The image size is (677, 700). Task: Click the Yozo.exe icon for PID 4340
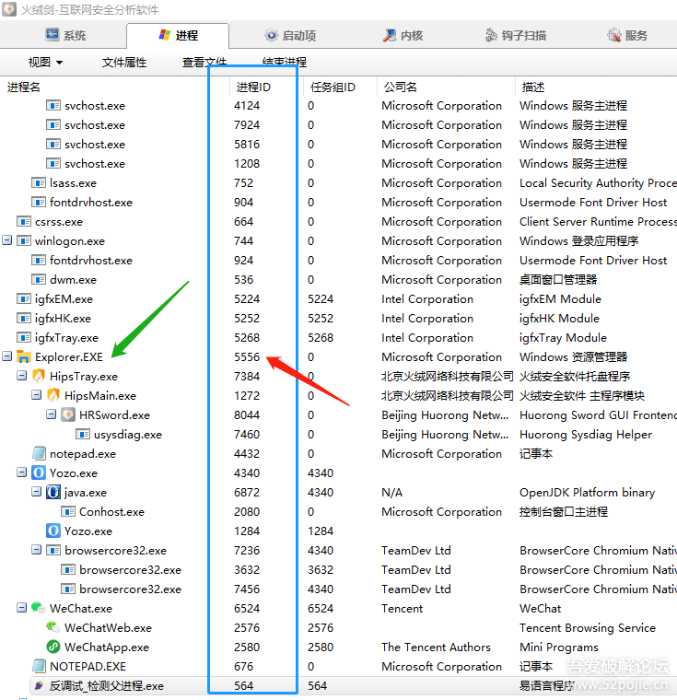pos(39,472)
